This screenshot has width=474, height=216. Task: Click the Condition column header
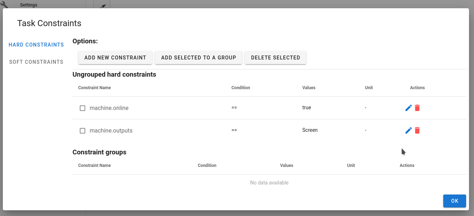click(x=240, y=87)
